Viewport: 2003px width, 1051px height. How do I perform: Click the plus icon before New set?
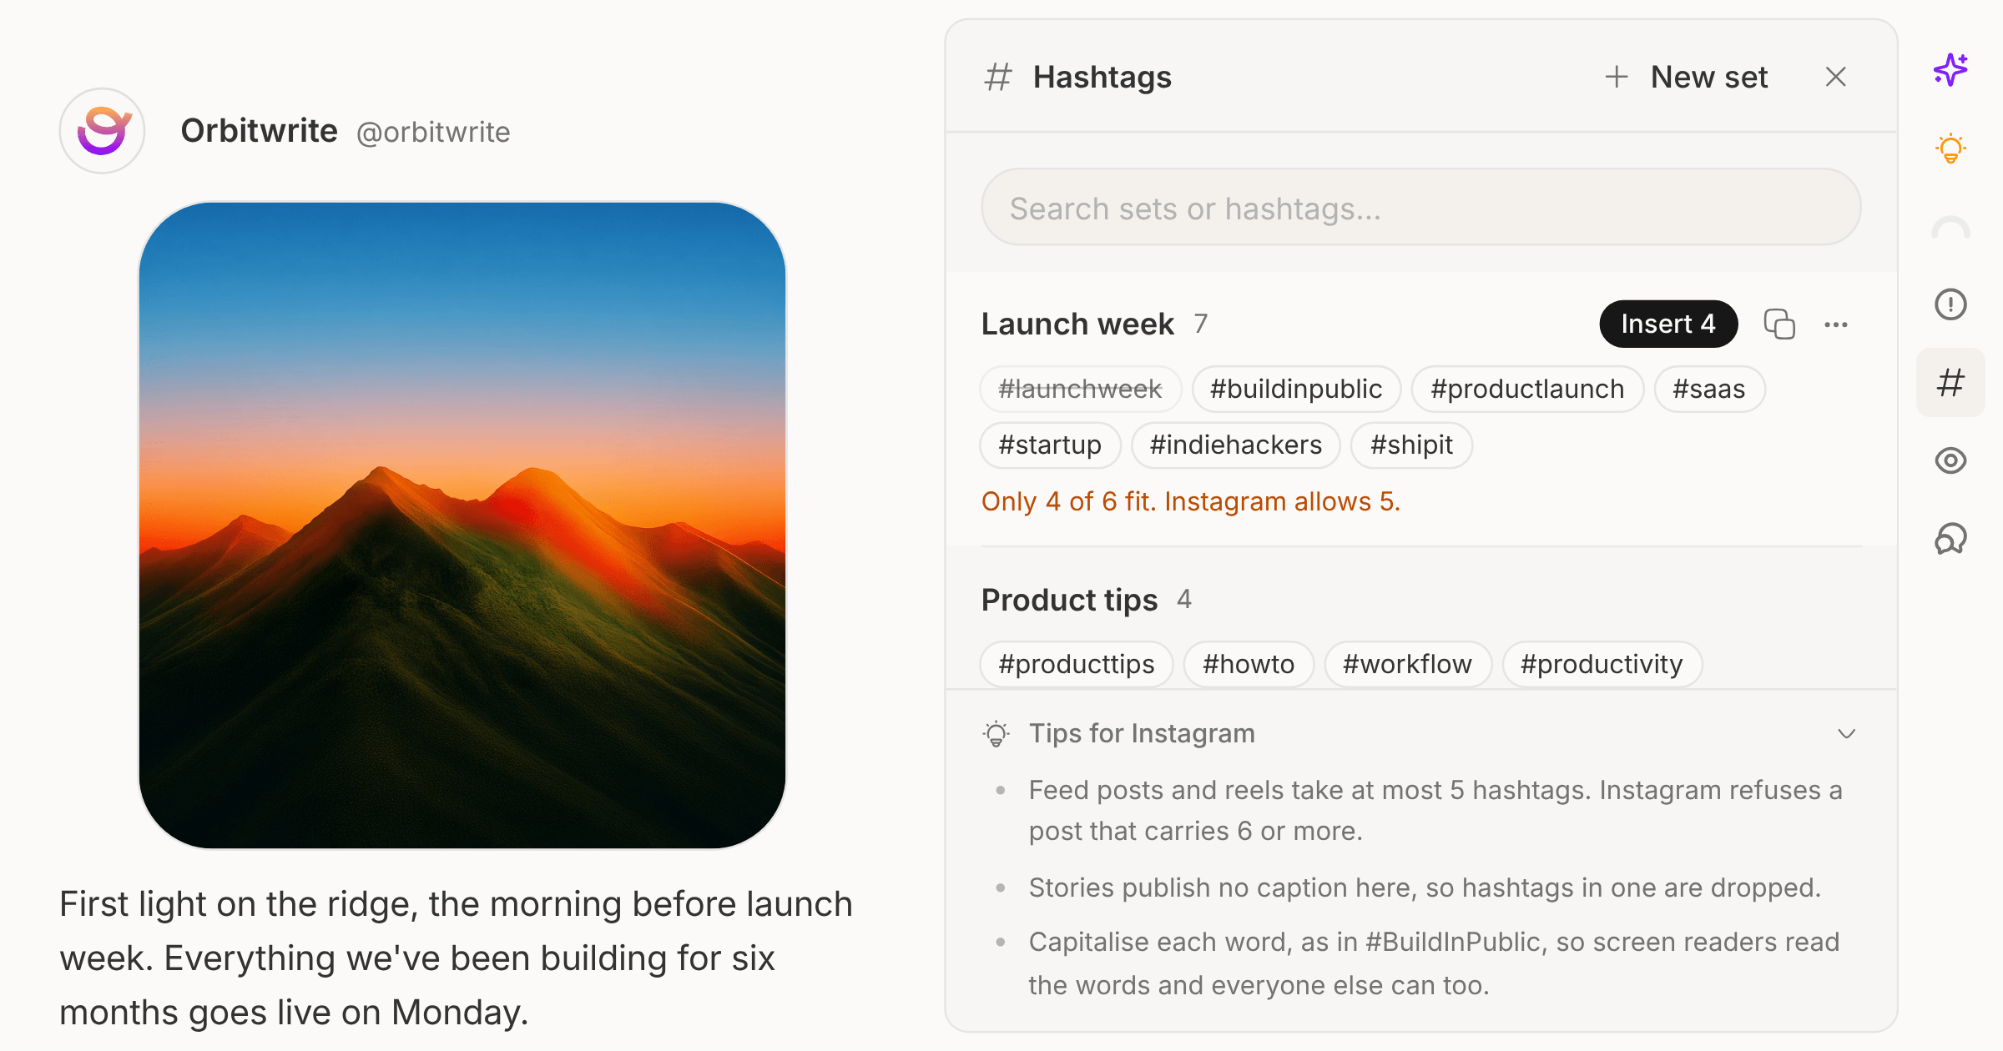(x=1617, y=77)
